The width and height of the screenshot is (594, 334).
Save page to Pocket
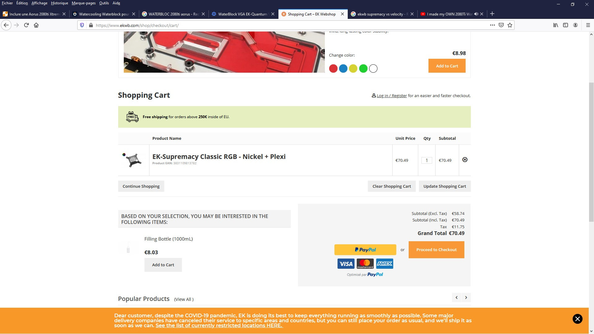pos(501,25)
